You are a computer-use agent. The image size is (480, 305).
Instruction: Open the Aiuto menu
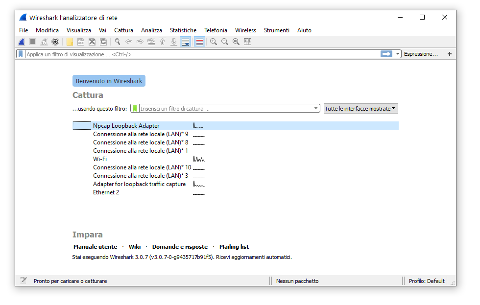[x=304, y=30]
